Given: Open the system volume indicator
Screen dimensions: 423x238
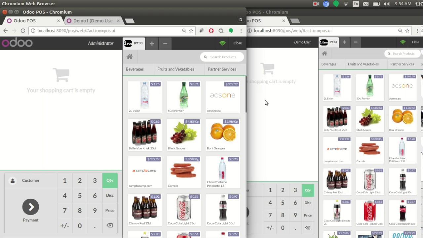Looking at the screenshot, I should (x=386, y=4).
